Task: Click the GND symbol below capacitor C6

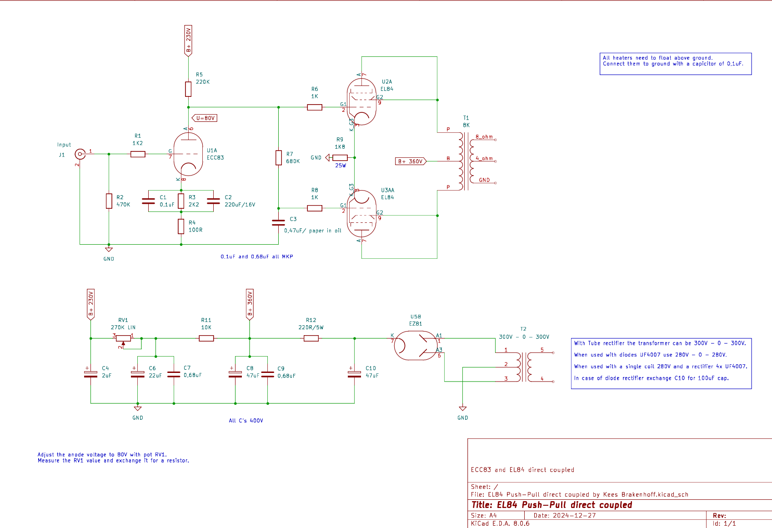Action: (138, 408)
